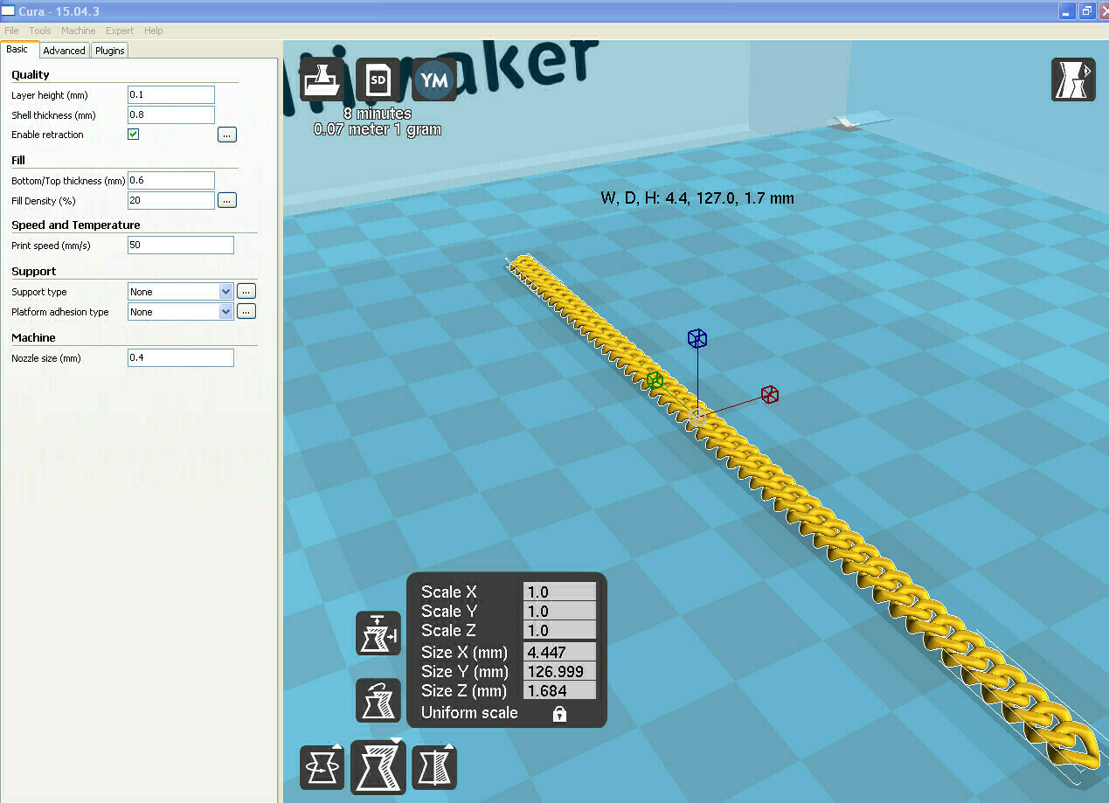
Task: Click the Fill section heading
Action: pyautogui.click(x=18, y=161)
